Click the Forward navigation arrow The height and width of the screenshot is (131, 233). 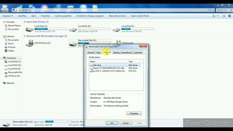tap(7, 10)
